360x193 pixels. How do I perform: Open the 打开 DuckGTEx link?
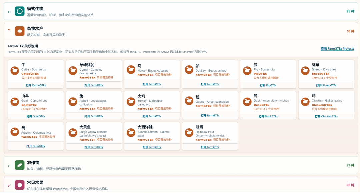268,117
